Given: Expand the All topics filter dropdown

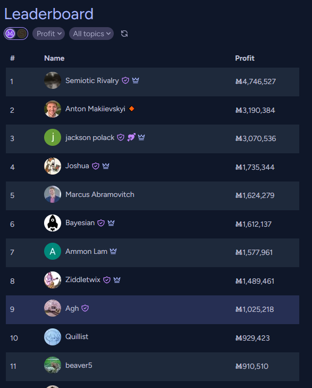Looking at the screenshot, I should pos(91,34).
